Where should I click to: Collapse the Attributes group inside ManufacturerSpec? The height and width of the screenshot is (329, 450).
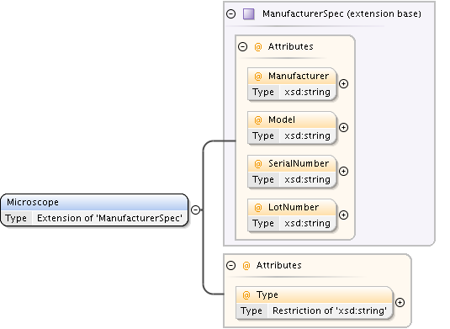click(x=242, y=46)
